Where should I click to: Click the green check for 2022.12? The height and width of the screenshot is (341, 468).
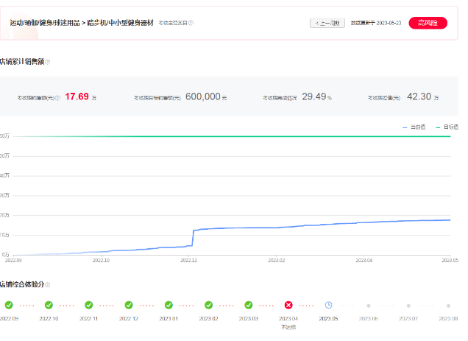click(129, 305)
